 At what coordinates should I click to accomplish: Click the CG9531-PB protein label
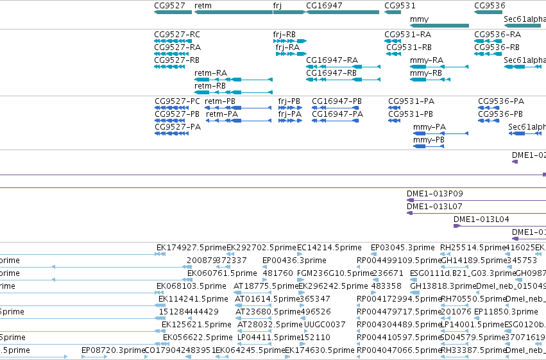point(411,114)
